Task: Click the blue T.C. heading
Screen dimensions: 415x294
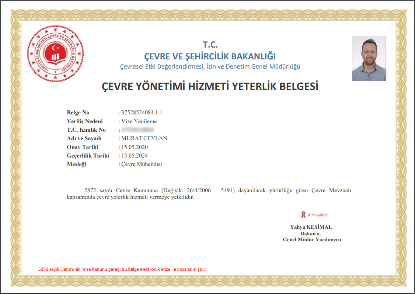Action: [210, 45]
